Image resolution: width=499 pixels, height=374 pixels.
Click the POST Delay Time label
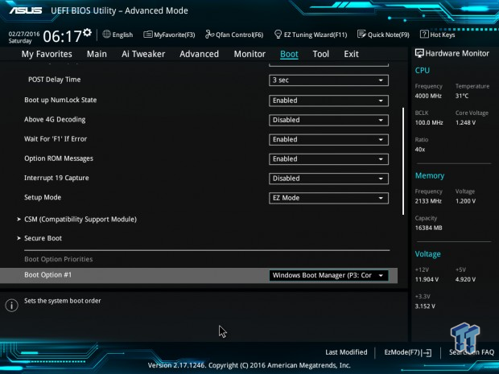pos(54,80)
